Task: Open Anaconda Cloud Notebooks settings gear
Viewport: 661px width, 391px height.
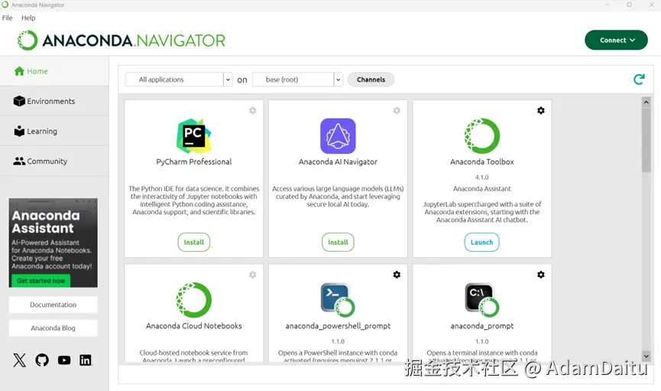Action: tap(252, 275)
